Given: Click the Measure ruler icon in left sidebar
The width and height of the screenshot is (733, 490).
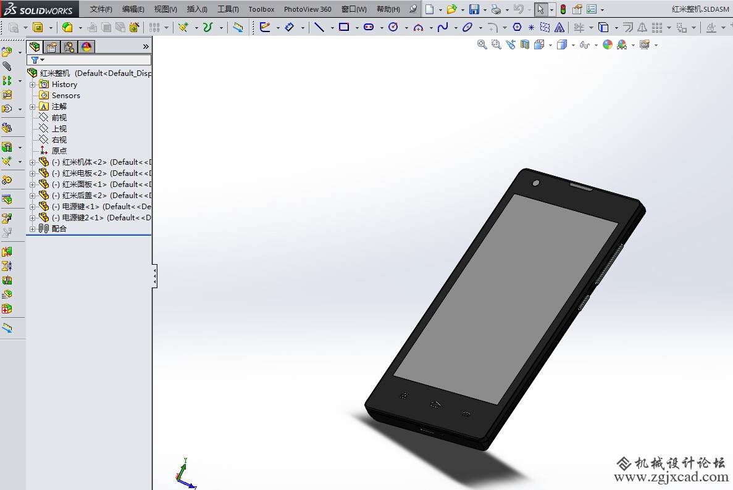Looking at the screenshot, I should pyautogui.click(x=7, y=328).
